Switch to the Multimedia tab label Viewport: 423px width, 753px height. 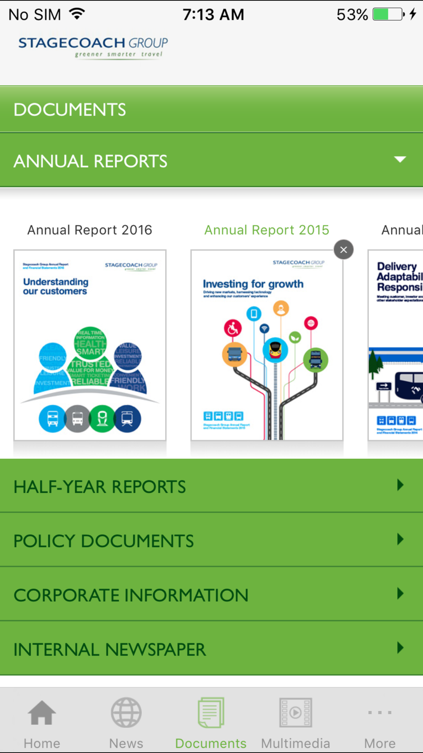point(296,743)
